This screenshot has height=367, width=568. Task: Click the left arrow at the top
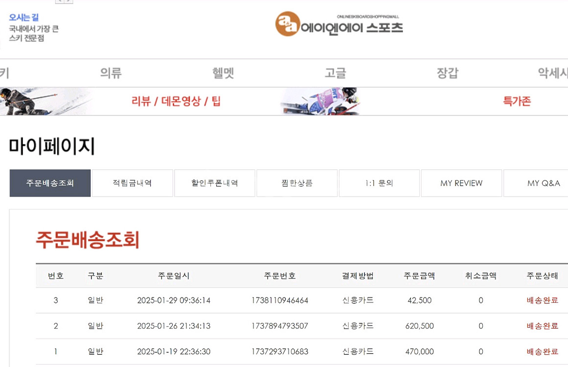pyautogui.click(x=59, y=2)
